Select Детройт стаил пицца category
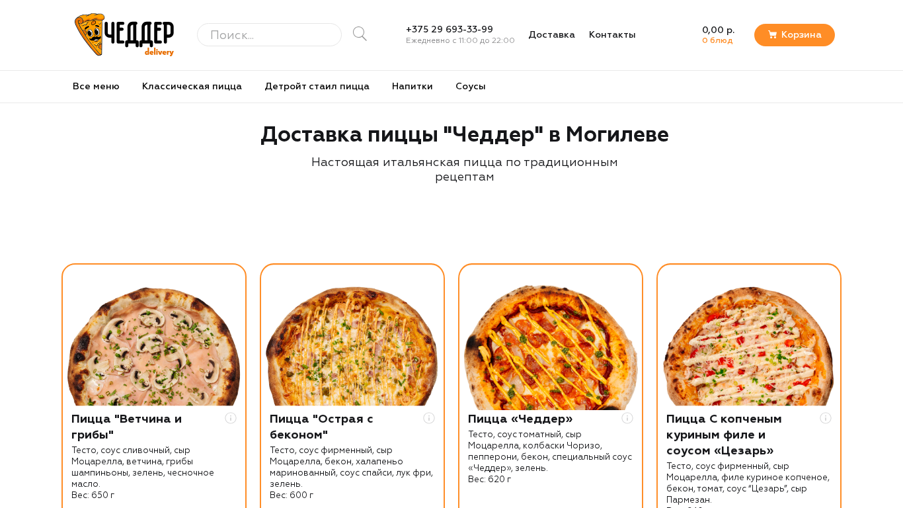Screen dimensions: 903x508 (x=317, y=87)
